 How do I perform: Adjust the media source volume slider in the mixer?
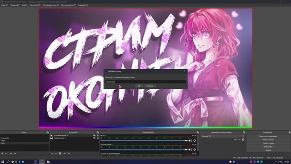[144, 149]
